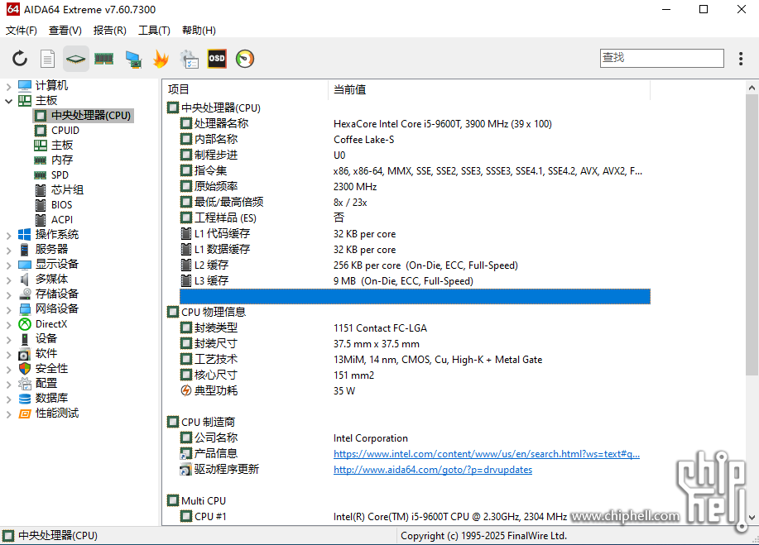The width and height of the screenshot is (759, 545).
Task: Expand the DirectX tree node
Action: pos(9,325)
